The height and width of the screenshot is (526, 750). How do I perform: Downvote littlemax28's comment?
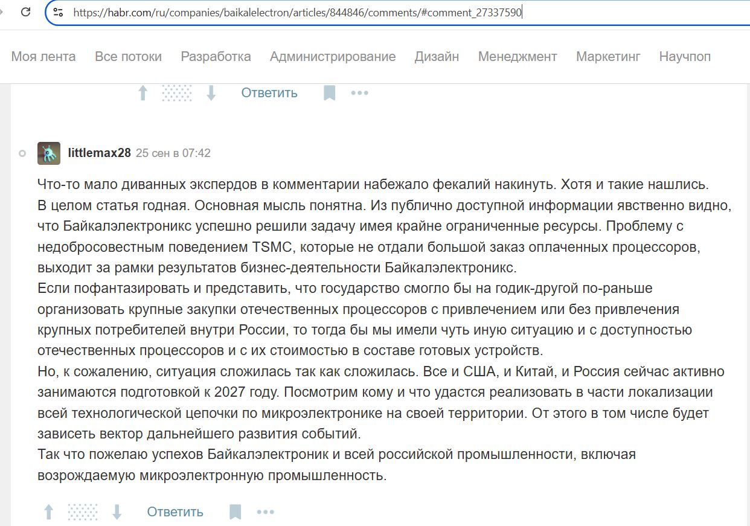tap(117, 512)
